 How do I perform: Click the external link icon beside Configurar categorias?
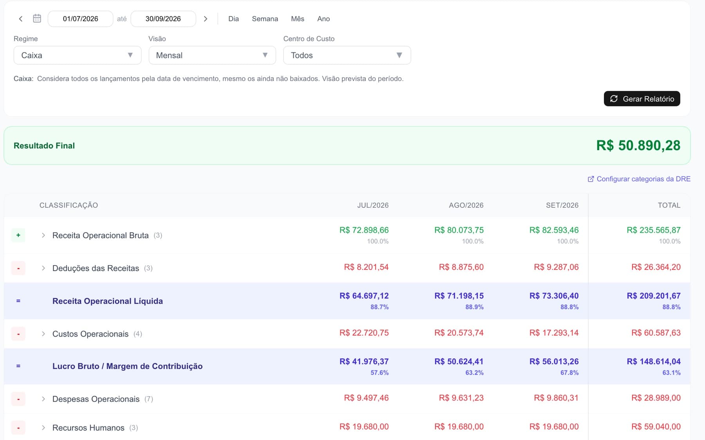pyautogui.click(x=591, y=179)
